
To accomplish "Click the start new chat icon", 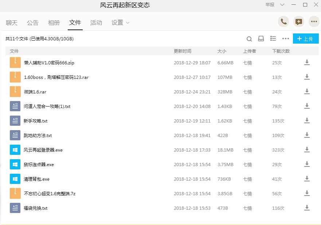I will [299, 22].
